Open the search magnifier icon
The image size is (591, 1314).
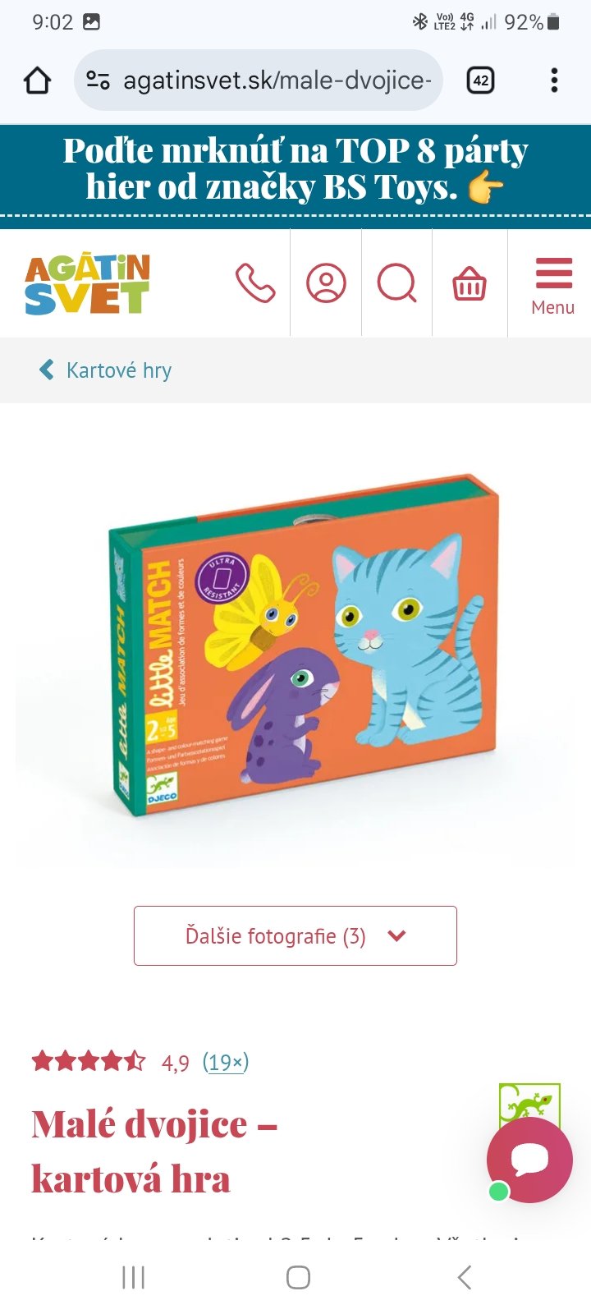tap(397, 283)
